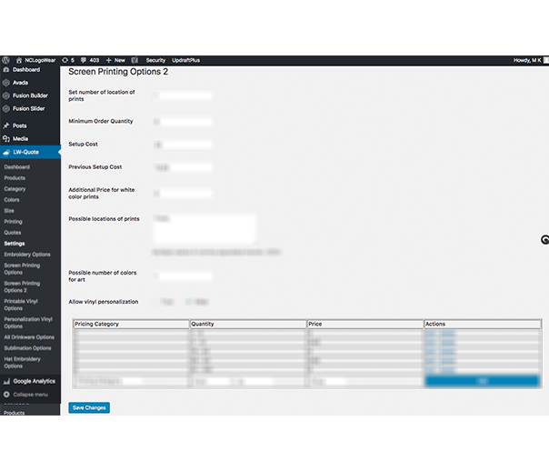Collapse the admin sidebar menu

(29, 394)
